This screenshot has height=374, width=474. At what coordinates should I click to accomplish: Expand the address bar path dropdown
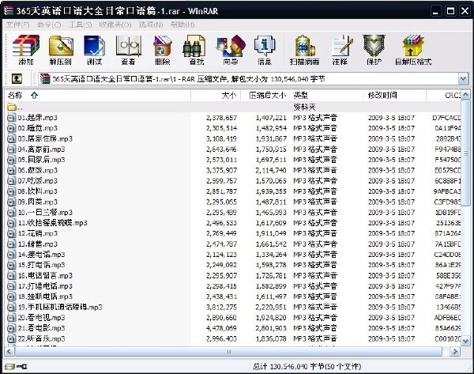(x=463, y=79)
